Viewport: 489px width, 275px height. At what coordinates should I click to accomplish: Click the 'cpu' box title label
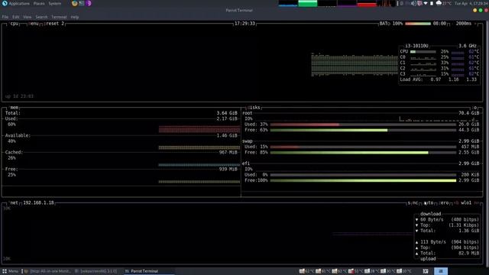15,24
